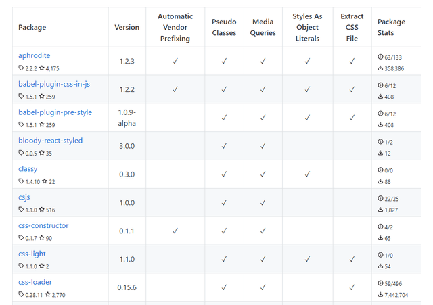The image size is (433, 305).
Task: Click the star icon under aphrodite
Action: (42, 68)
